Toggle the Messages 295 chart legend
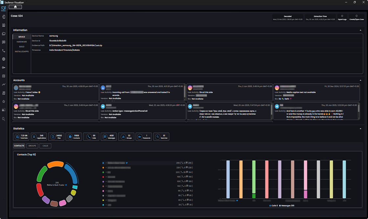 click(287, 206)
